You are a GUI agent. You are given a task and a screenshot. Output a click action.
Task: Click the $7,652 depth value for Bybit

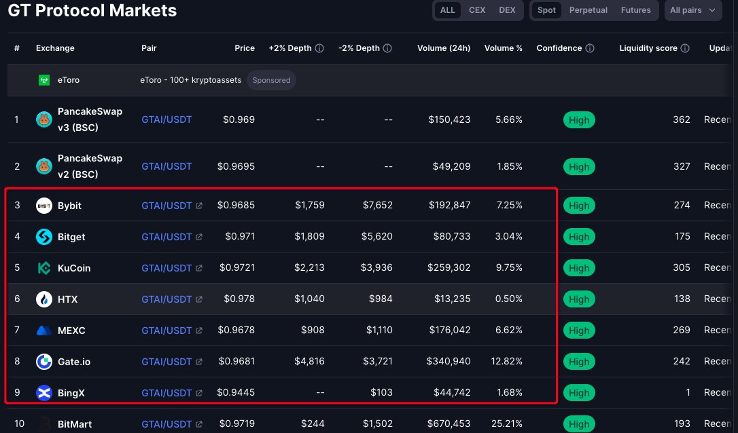point(377,205)
